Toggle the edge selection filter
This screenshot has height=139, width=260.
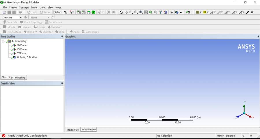pos(84,12)
